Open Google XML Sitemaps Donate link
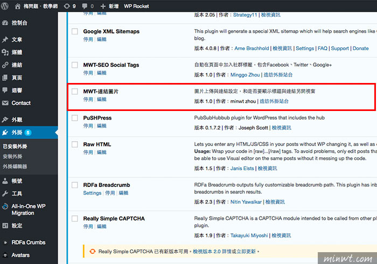This screenshot has width=377, height=264. click(x=360, y=48)
